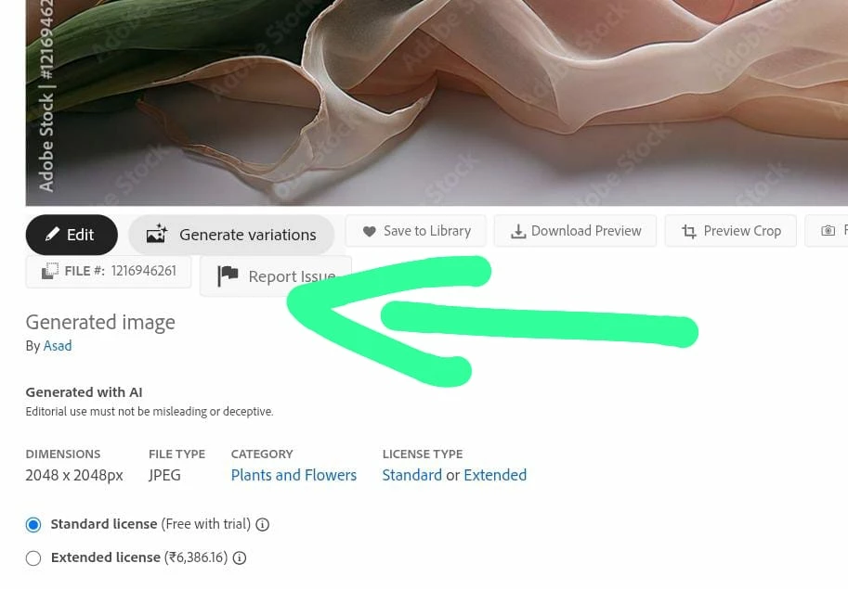
Task: Open the Extended license type link
Action: pyautogui.click(x=495, y=475)
